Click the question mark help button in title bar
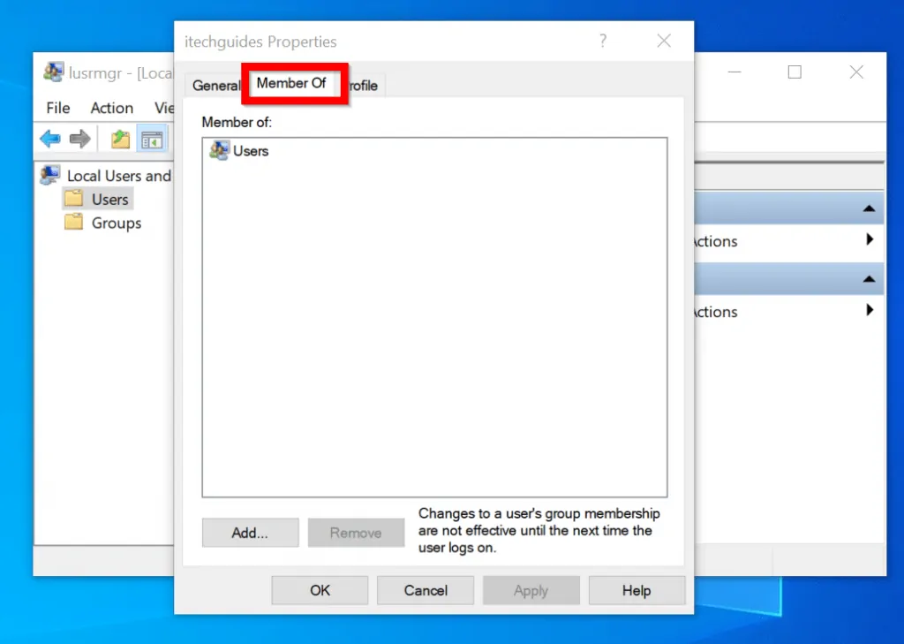Screen dimensions: 904x644 click(603, 41)
